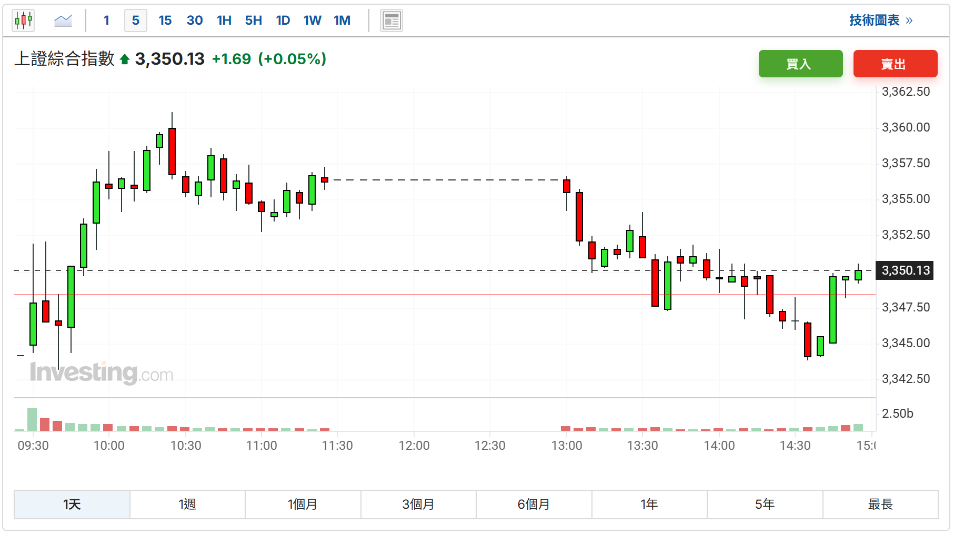Click the last candle before 15:00
The height and width of the screenshot is (534, 954).
(858, 275)
